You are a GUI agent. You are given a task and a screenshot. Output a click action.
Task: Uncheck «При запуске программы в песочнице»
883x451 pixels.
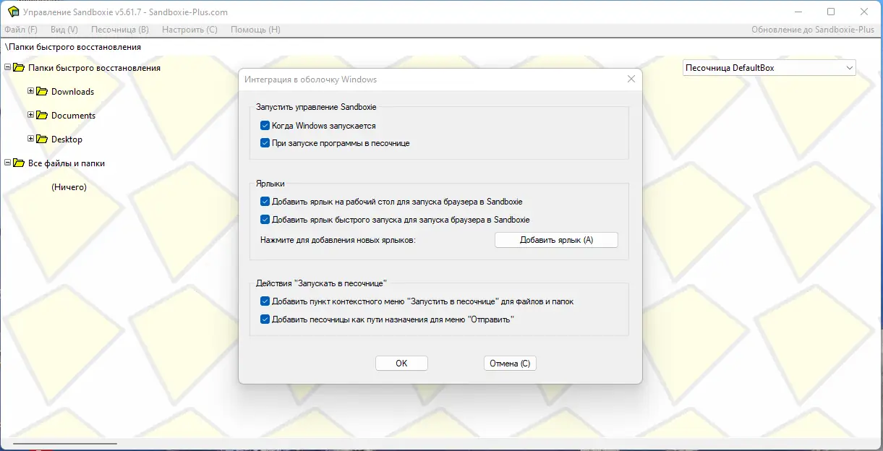pos(265,142)
